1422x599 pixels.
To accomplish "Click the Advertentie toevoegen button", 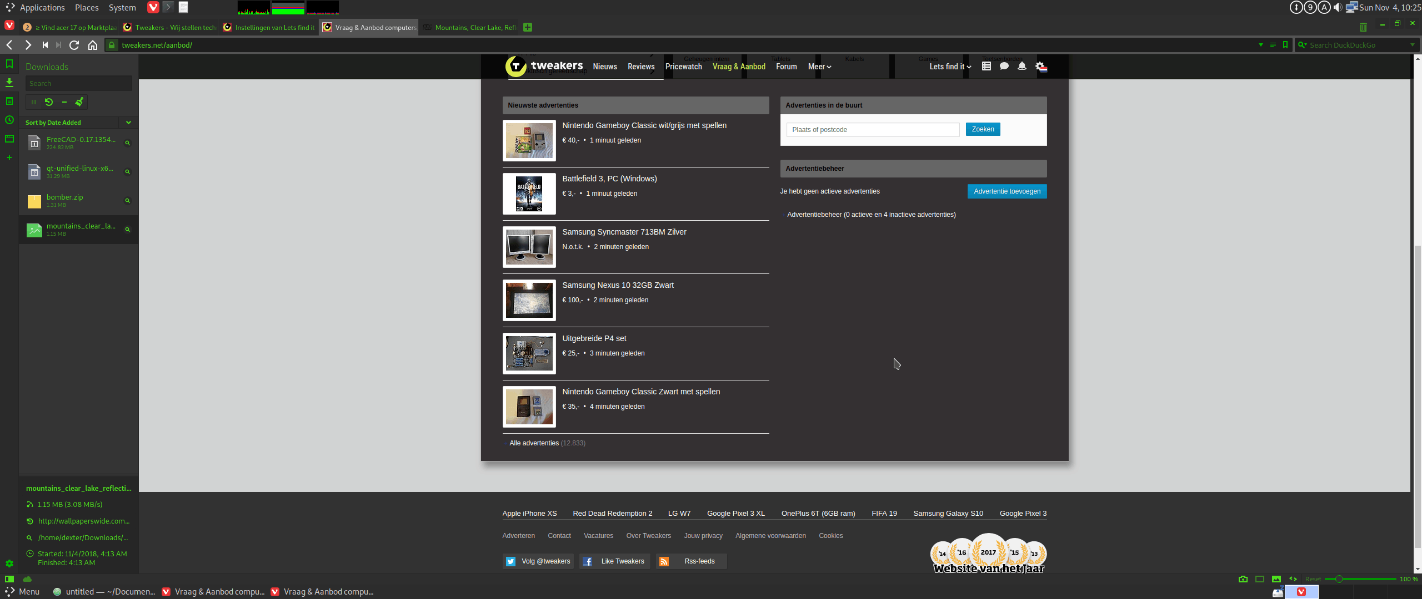I will 1007,191.
